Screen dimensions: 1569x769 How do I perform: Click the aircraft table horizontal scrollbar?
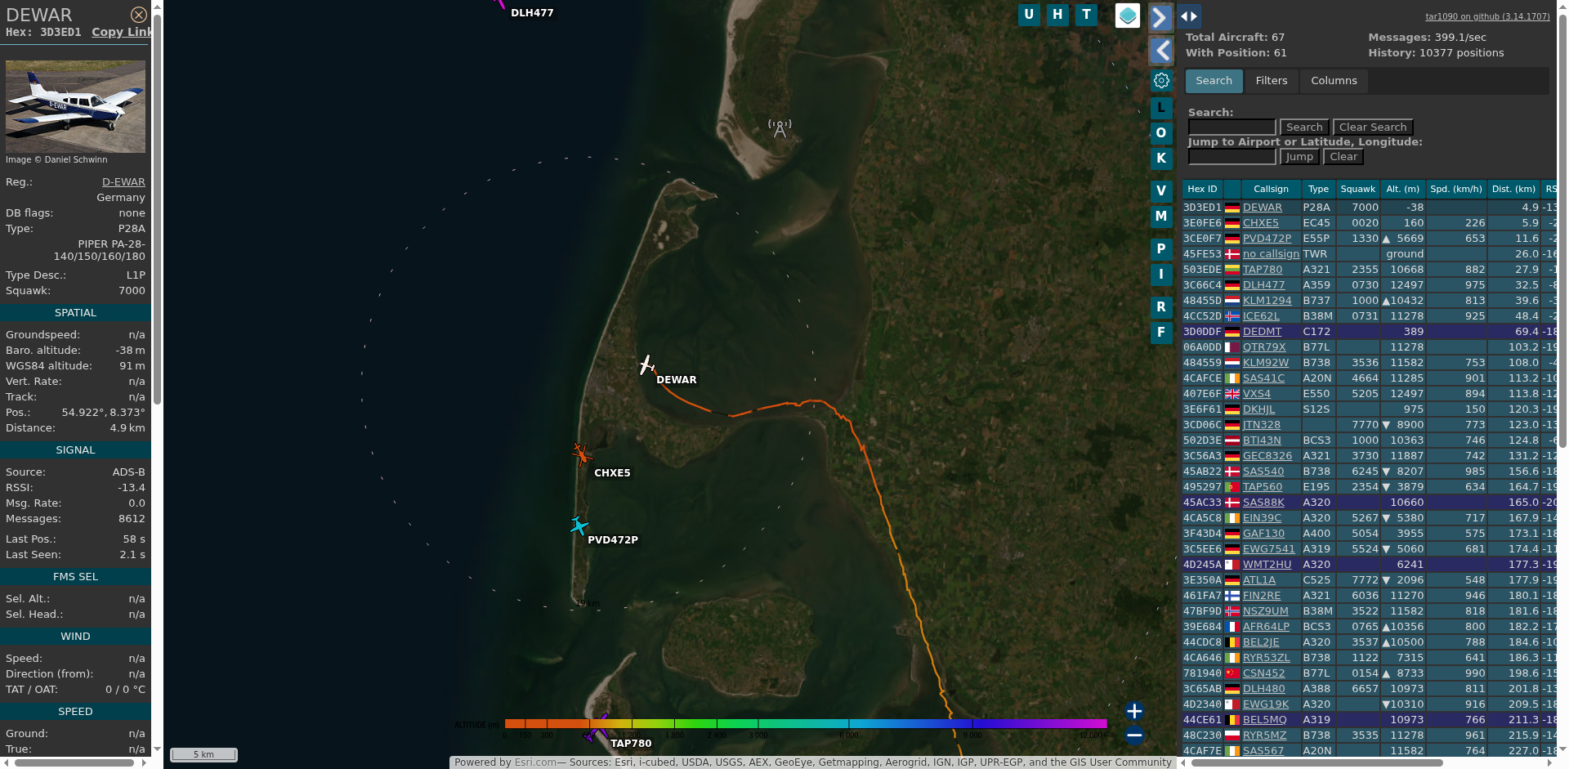[x=1317, y=763]
